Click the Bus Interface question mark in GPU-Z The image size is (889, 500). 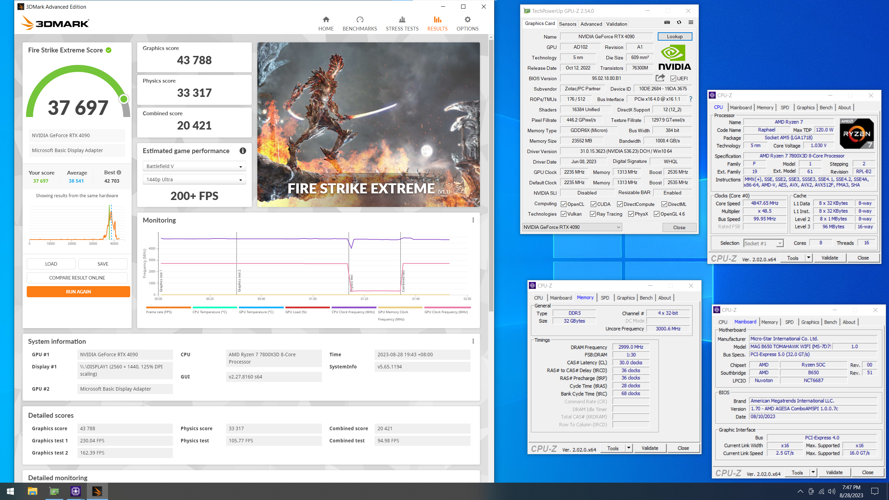[691, 99]
